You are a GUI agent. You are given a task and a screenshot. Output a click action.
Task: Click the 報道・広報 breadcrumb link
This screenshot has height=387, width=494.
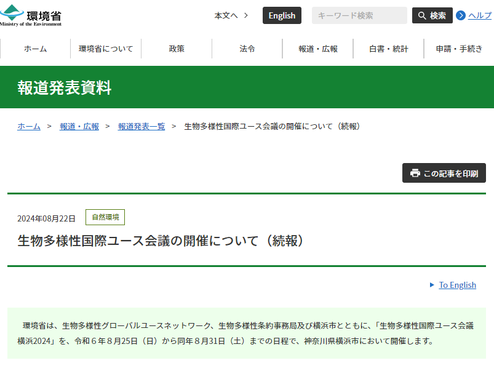(79, 126)
